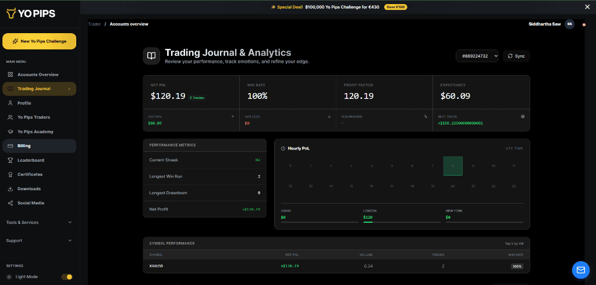The height and width of the screenshot is (285, 596).
Task: Click the London session progress bar
Action: click(402, 222)
